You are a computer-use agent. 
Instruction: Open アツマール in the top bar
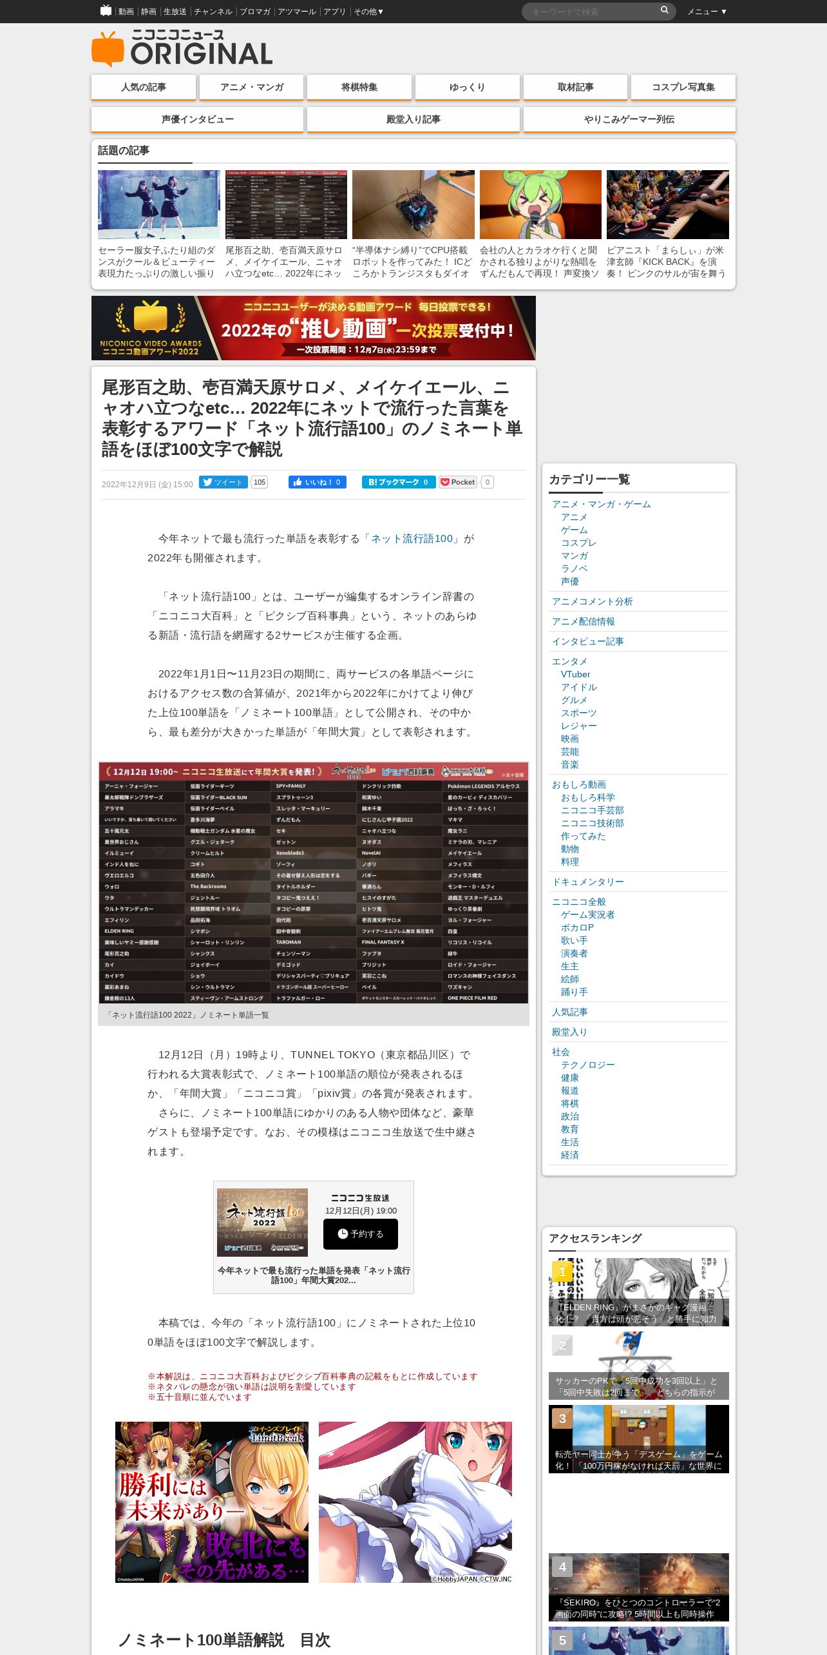click(x=297, y=12)
